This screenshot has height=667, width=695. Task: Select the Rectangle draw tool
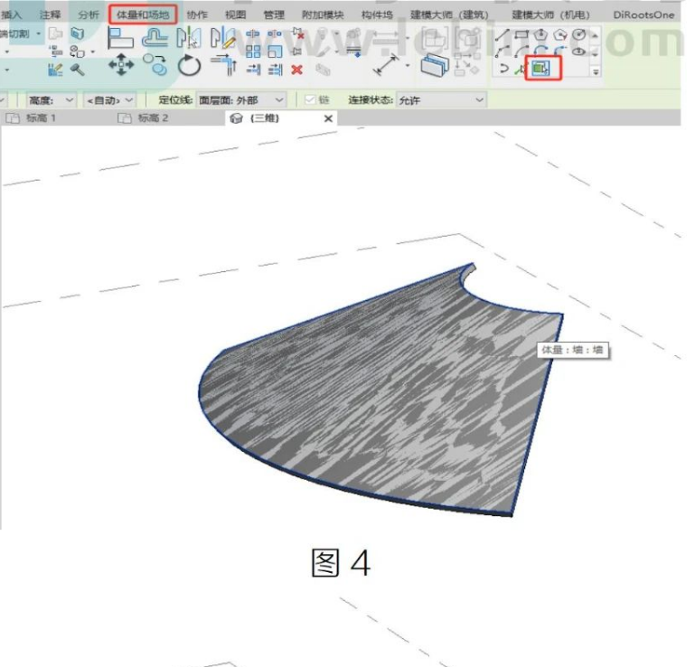click(521, 34)
